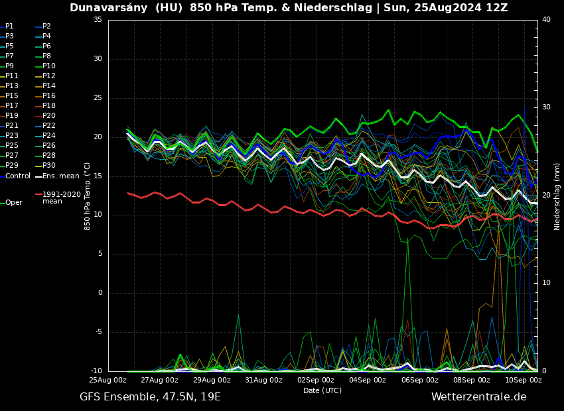
Task: Click the Dunavarsány chart title
Action: click(289, 8)
